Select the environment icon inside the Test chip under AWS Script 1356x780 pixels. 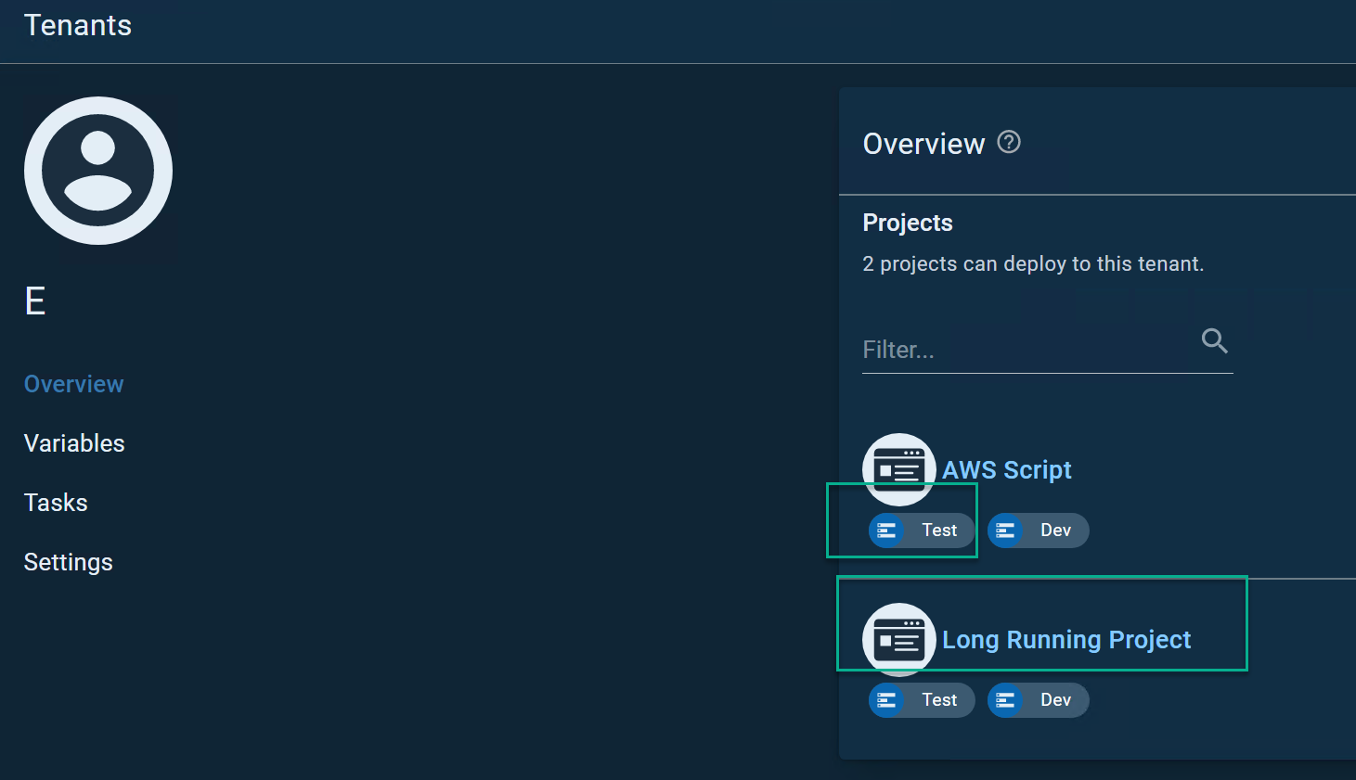click(x=886, y=530)
